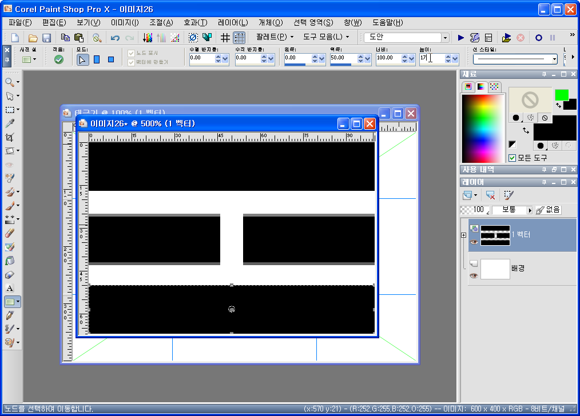Toggle the 벡터에 만들기 checkbox
The height and width of the screenshot is (416, 580).
point(131,62)
